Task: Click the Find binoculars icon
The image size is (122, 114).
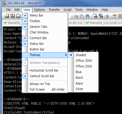Action: pyautogui.click(x=87, y=16)
